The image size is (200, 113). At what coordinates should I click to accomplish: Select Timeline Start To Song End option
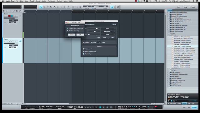click(x=67, y=28)
